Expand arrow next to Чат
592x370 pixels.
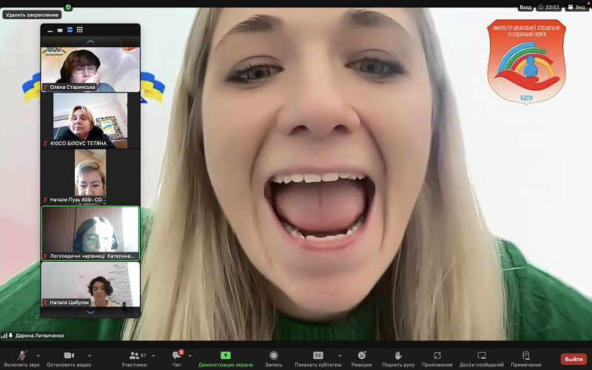(x=190, y=356)
